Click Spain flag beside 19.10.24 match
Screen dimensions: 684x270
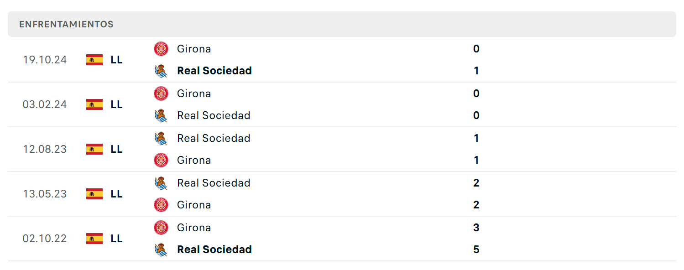[94, 60]
